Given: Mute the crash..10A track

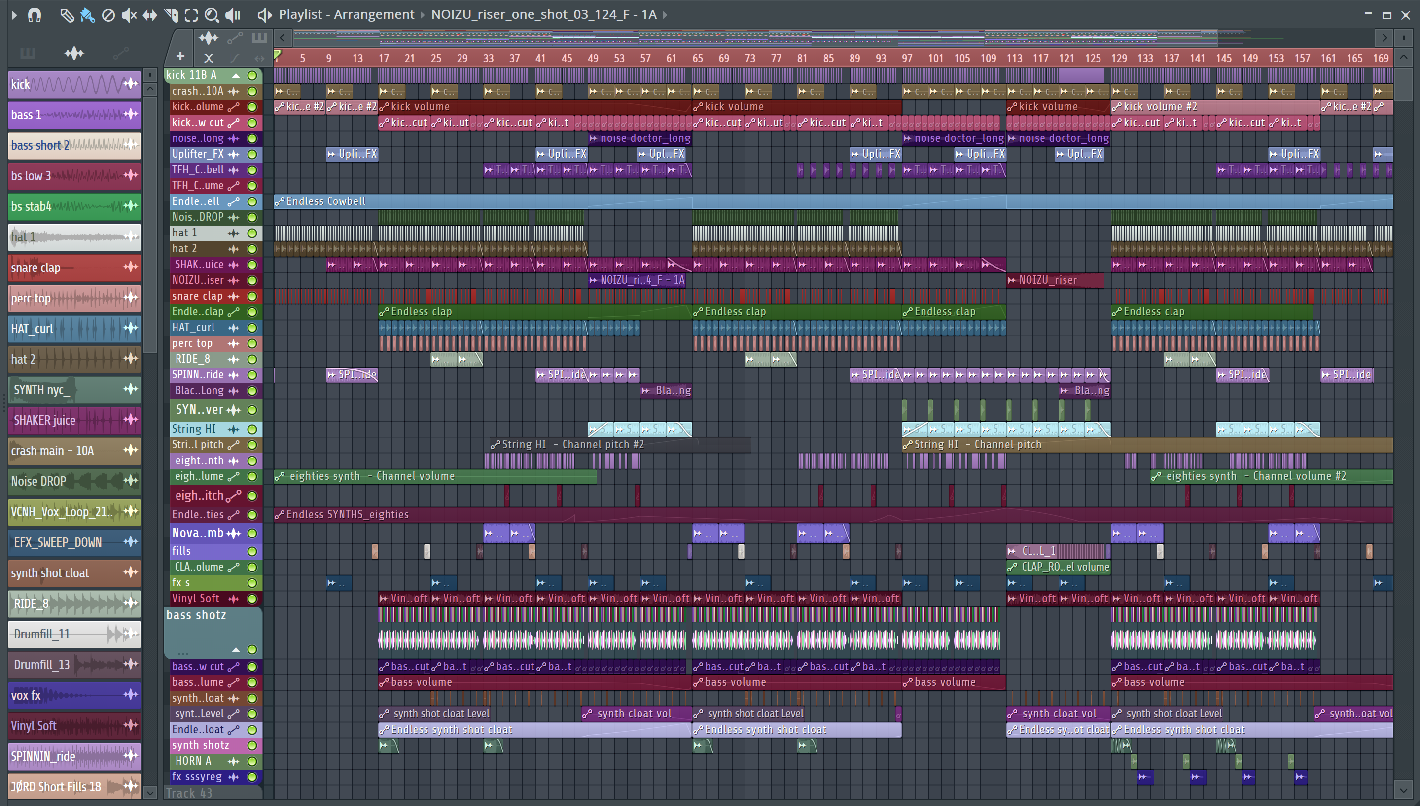Looking at the screenshot, I should click(x=252, y=91).
